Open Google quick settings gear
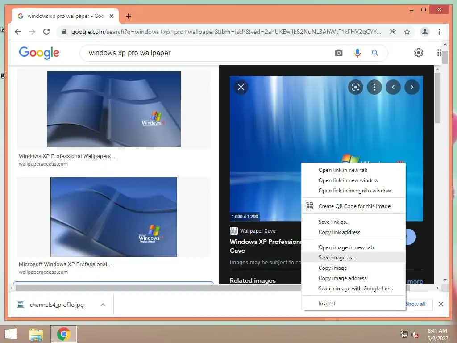Image resolution: width=457 pixels, height=343 pixels. [419, 53]
